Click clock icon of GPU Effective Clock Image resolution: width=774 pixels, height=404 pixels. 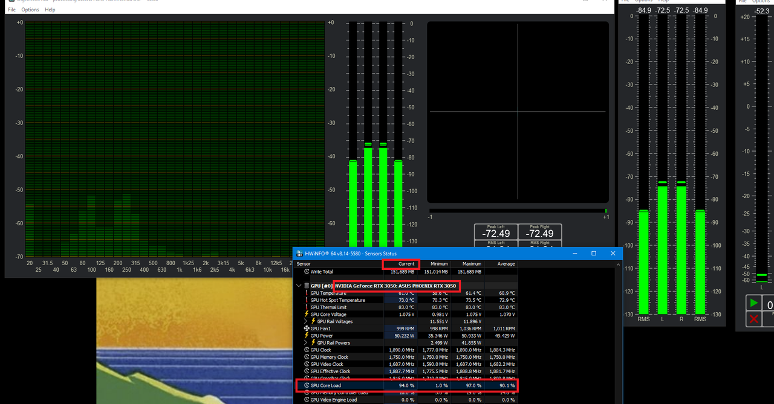307,371
